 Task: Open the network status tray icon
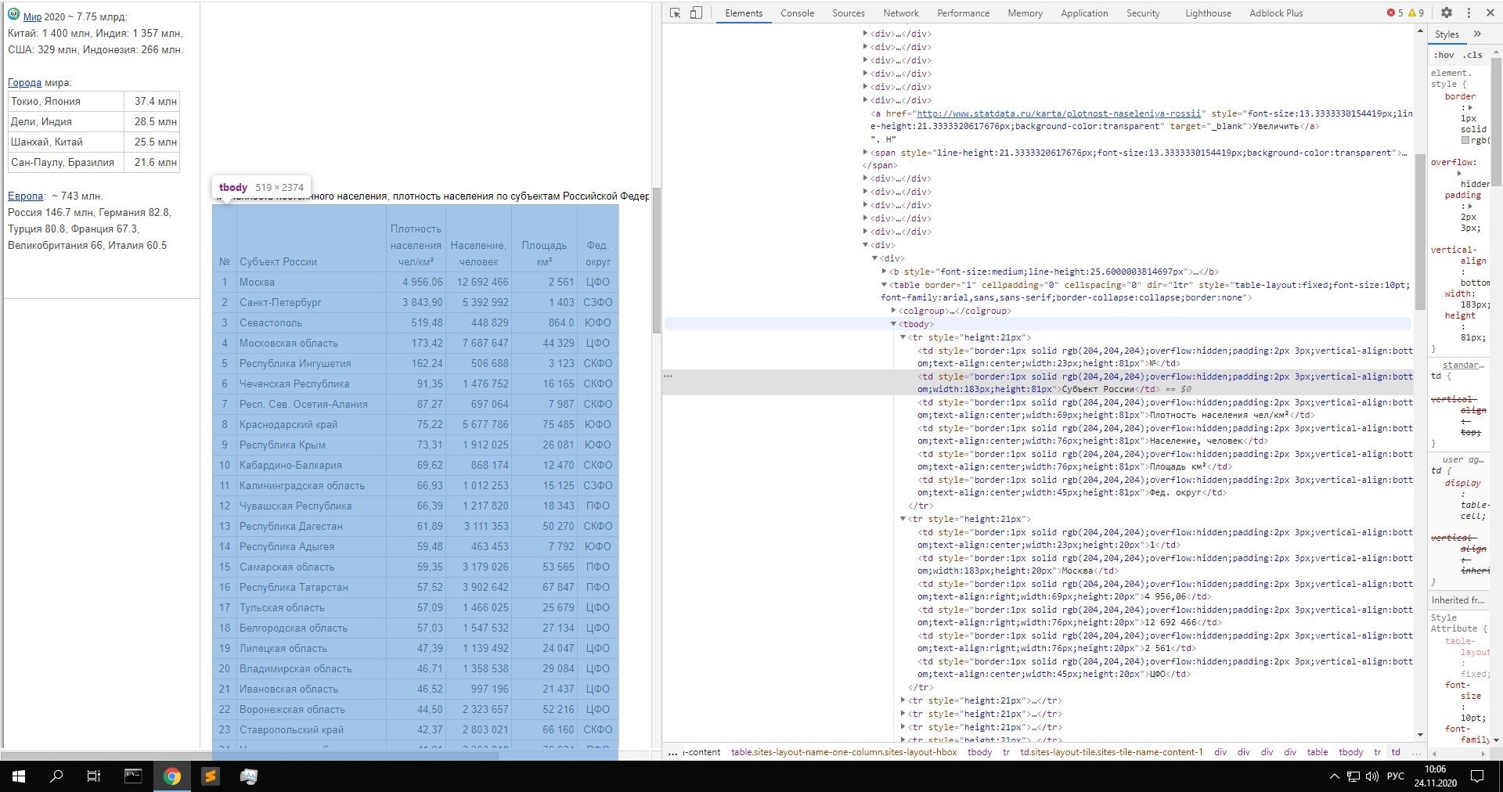[1353, 776]
